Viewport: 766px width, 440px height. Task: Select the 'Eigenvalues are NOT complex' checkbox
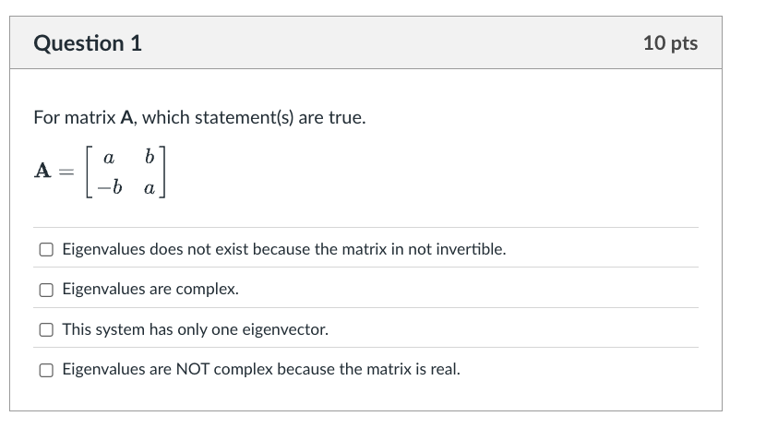click(46, 370)
